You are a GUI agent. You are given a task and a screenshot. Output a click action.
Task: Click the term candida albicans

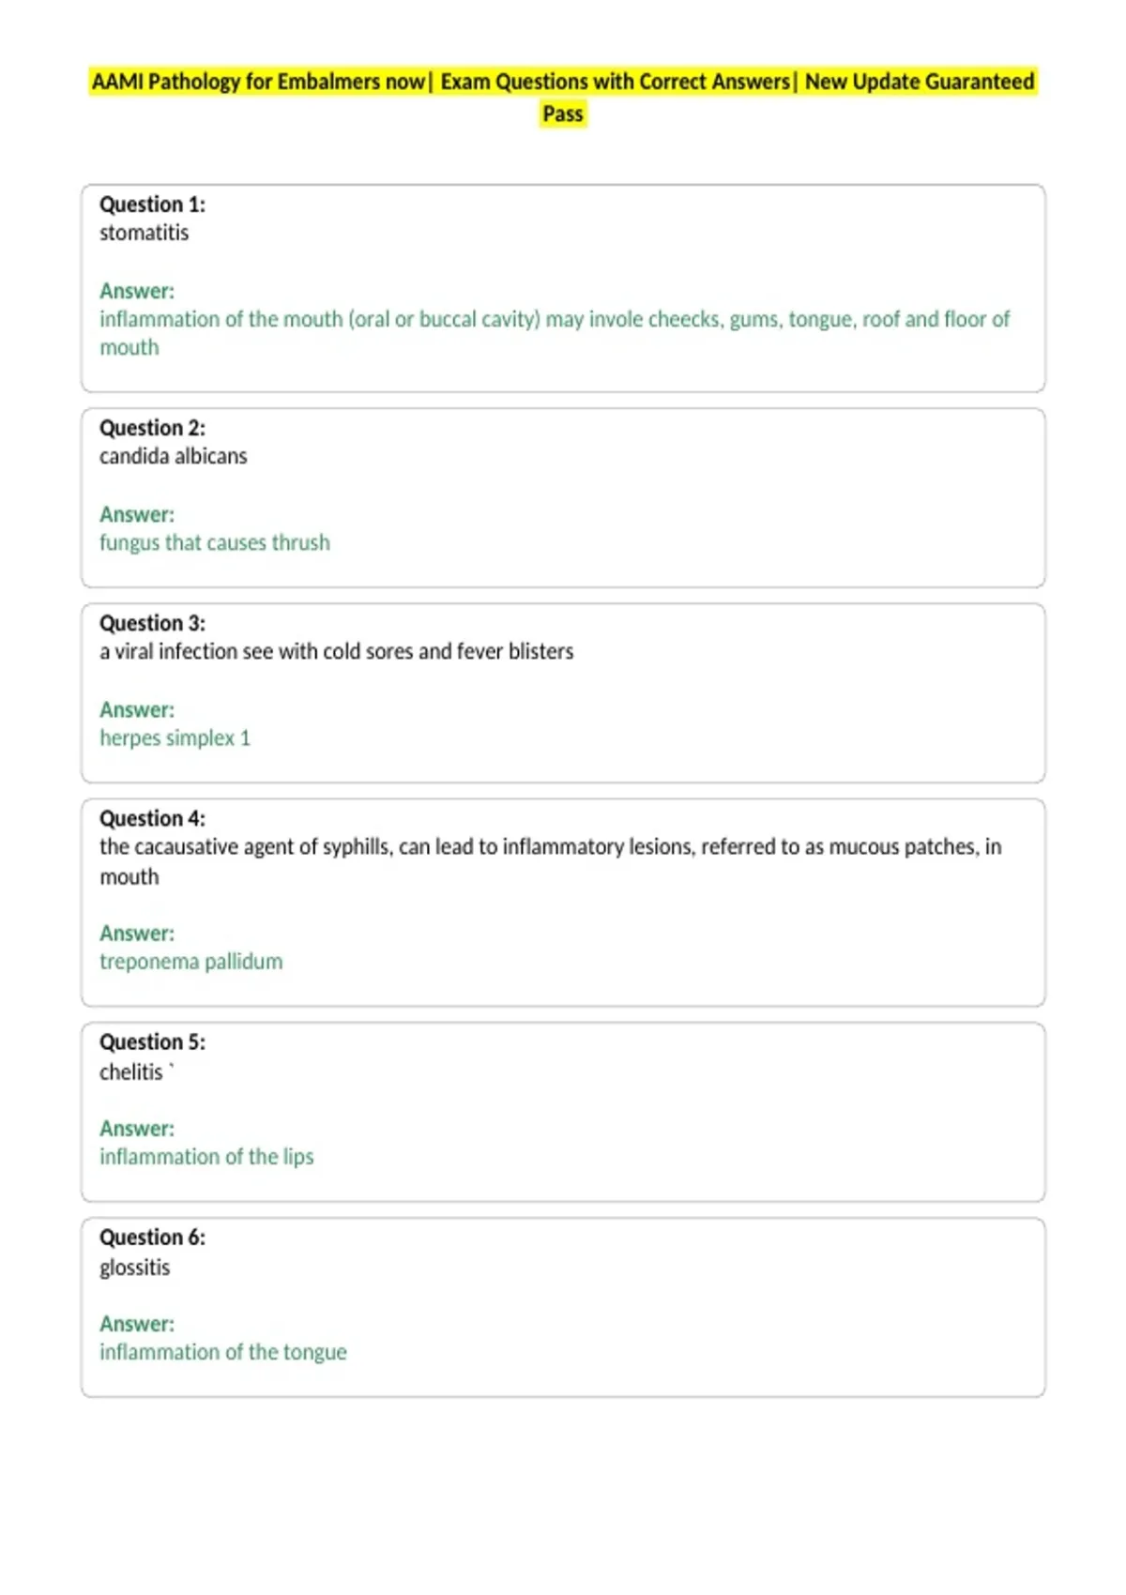pos(174,456)
